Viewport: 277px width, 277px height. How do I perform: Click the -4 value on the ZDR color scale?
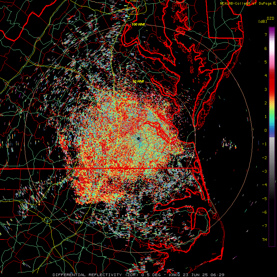[264, 185]
